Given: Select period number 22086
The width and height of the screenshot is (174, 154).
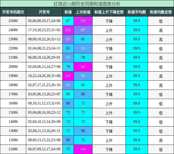Looking at the screenshot, I should click(x=13, y=48).
